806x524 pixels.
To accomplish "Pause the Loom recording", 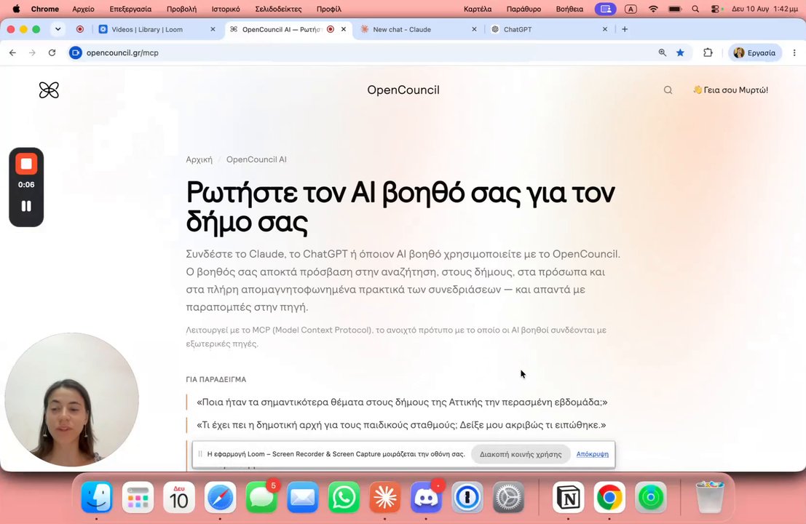I will click(26, 206).
